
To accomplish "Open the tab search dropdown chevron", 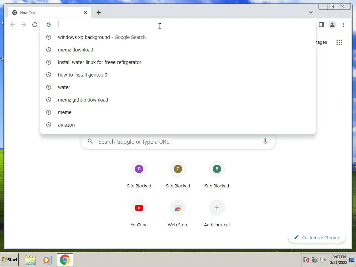I will click(x=310, y=13).
